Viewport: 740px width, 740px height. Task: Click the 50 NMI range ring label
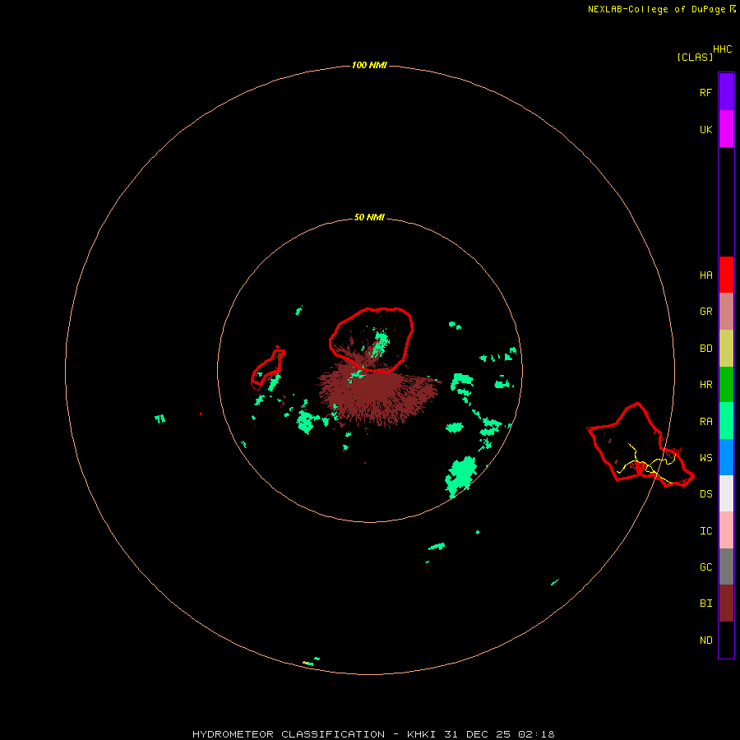pos(369,217)
